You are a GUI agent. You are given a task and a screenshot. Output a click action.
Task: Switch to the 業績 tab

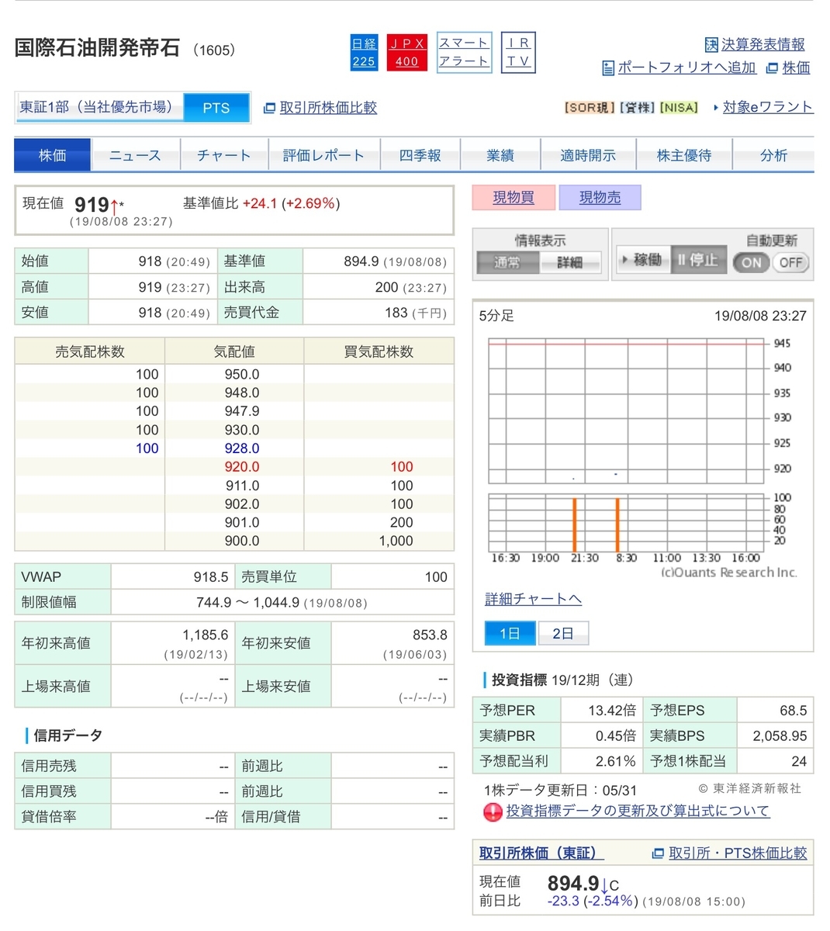point(500,155)
